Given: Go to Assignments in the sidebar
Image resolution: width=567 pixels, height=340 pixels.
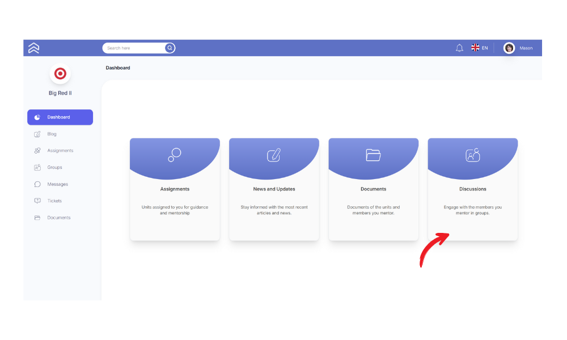Looking at the screenshot, I should (x=60, y=151).
